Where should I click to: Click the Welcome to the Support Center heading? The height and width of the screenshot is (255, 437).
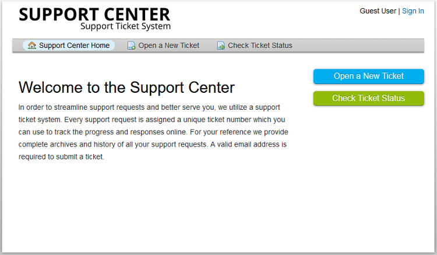[x=126, y=88]
